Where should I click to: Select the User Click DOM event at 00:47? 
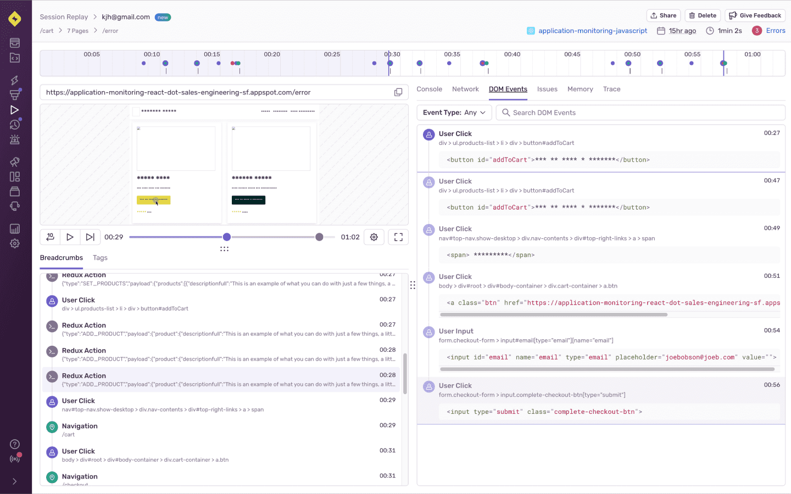point(601,196)
